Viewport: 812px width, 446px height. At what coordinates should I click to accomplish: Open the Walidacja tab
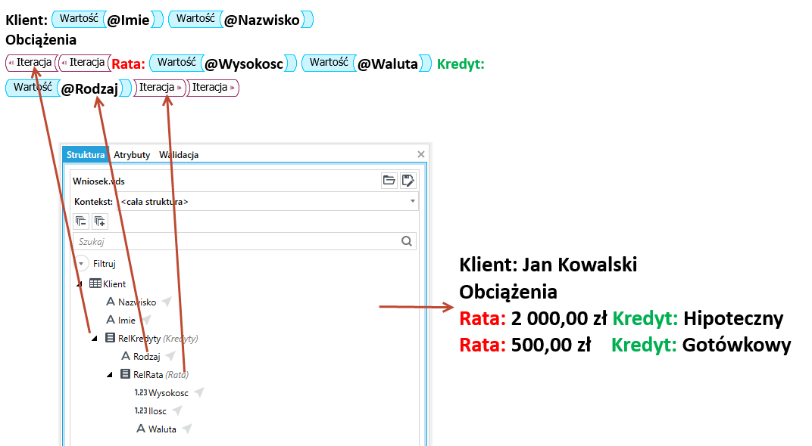[179, 154]
